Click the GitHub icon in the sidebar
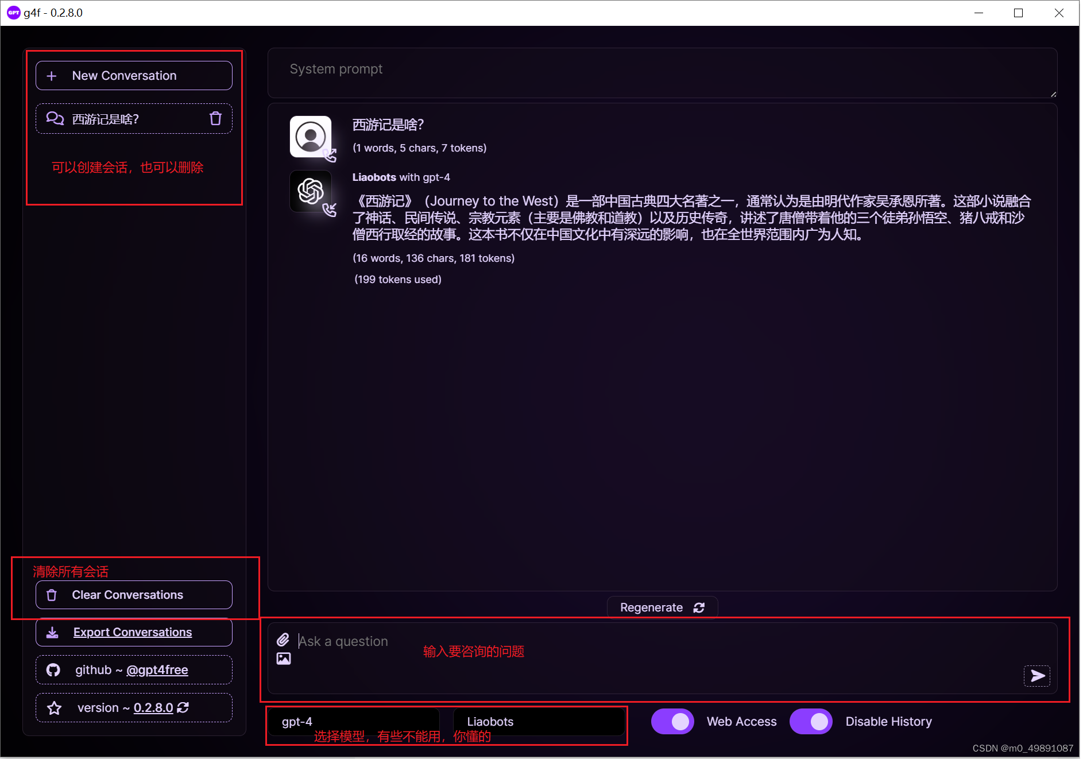 click(x=53, y=669)
